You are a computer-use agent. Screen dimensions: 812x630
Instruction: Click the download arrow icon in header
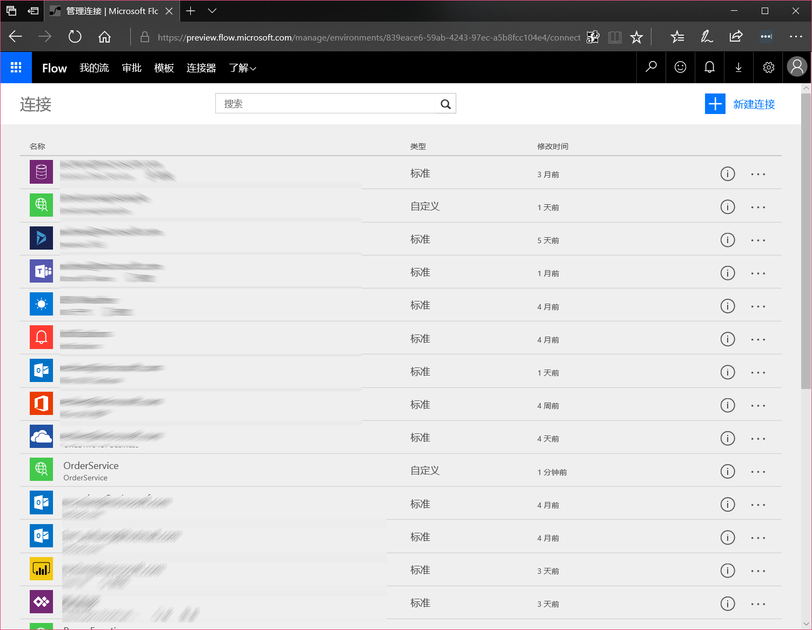tap(738, 67)
